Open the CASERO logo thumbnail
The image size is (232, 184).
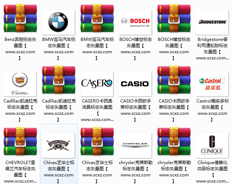pos(97,84)
